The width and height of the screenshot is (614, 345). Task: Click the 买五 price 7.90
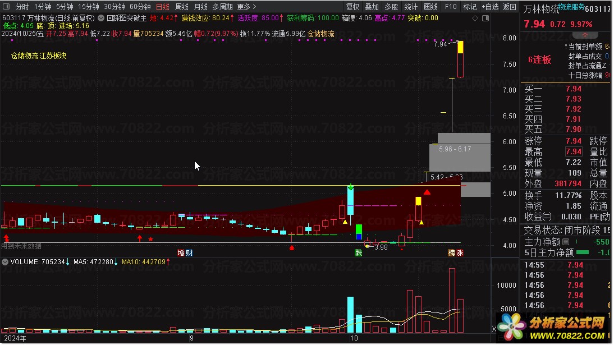pos(573,129)
